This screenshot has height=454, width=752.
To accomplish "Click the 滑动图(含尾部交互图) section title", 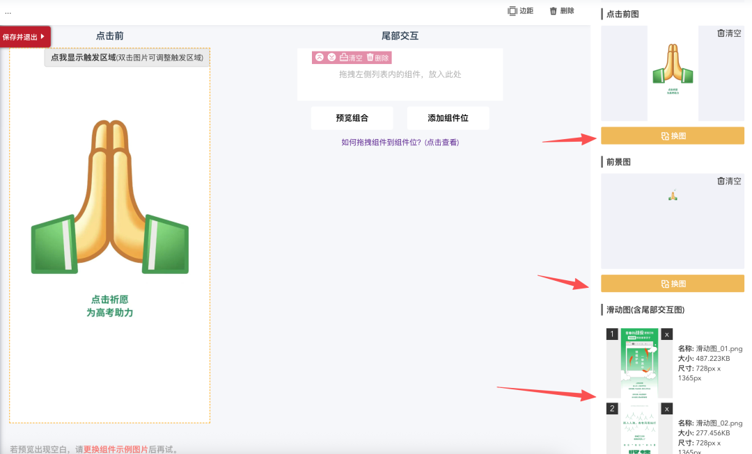I will pos(645,310).
